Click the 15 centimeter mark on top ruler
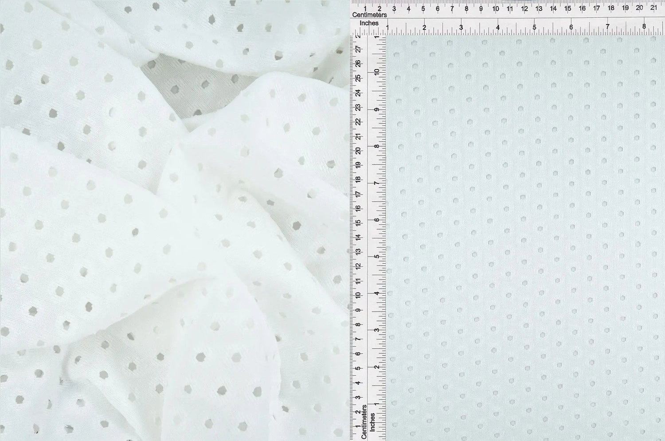The width and height of the screenshot is (665, 441). (568, 8)
